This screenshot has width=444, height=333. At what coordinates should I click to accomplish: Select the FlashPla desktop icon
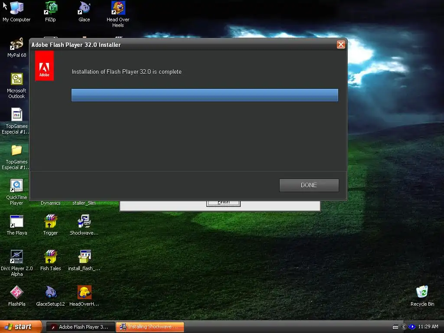point(17,296)
